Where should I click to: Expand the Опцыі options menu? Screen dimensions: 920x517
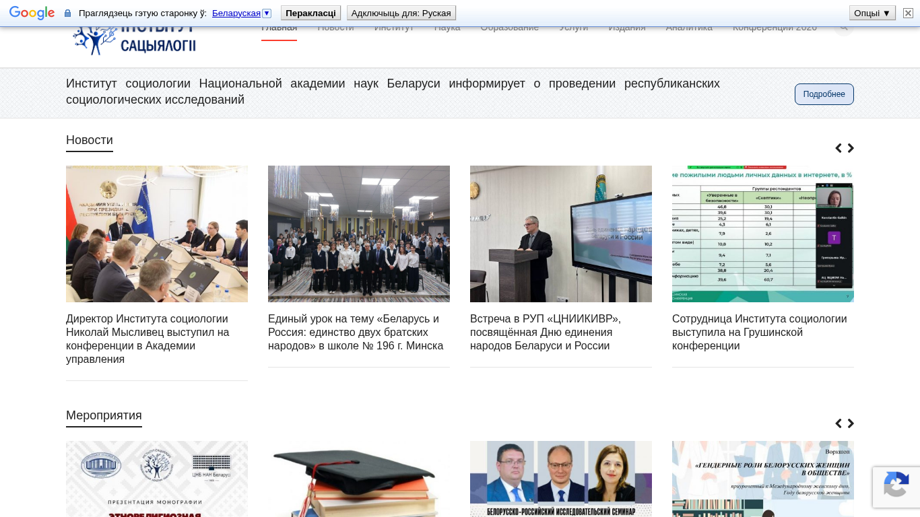coord(872,13)
